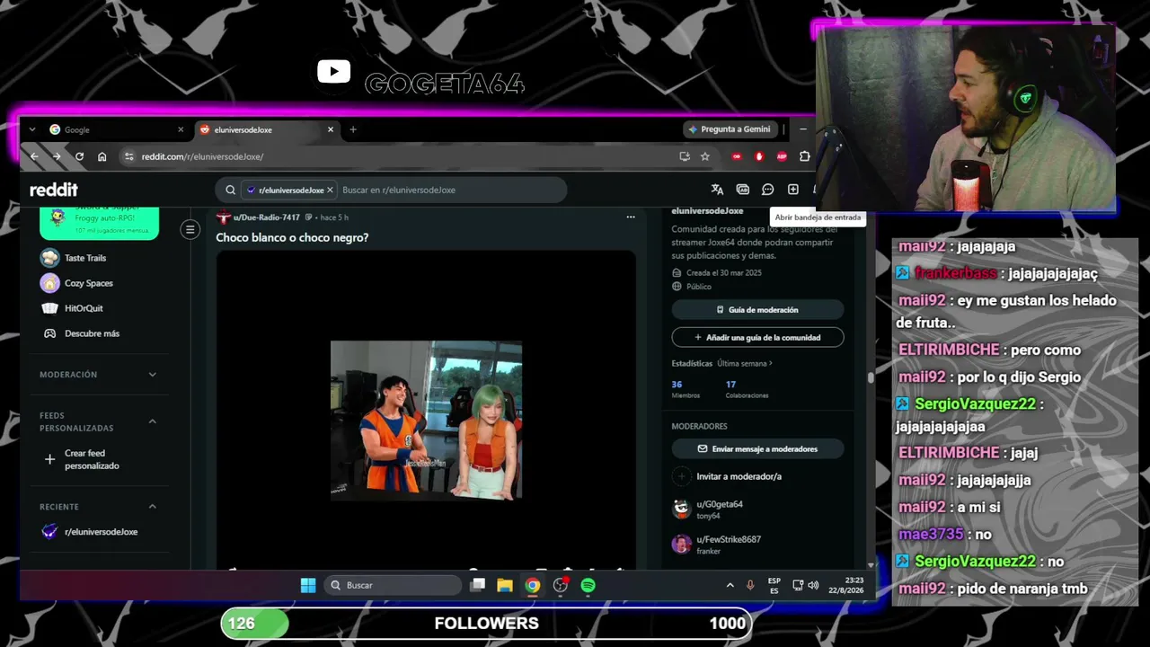Viewport: 1150px width, 647px height.
Task: Switch to the Google browser tab
Action: pyautogui.click(x=117, y=129)
